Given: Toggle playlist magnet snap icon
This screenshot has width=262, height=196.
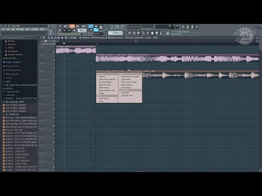Looking at the screenshot, I should pos(44,38).
